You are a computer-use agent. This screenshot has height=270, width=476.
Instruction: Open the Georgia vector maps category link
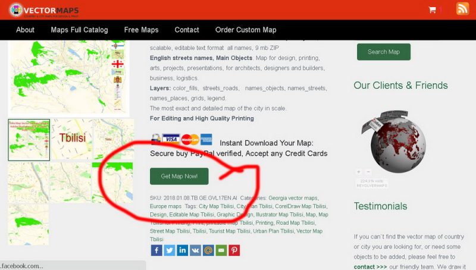point(293,198)
